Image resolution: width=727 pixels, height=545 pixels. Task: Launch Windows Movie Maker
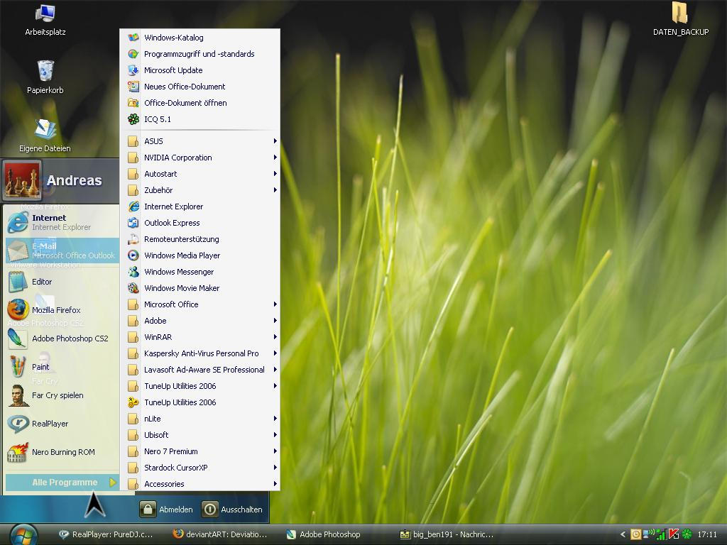(x=199, y=288)
